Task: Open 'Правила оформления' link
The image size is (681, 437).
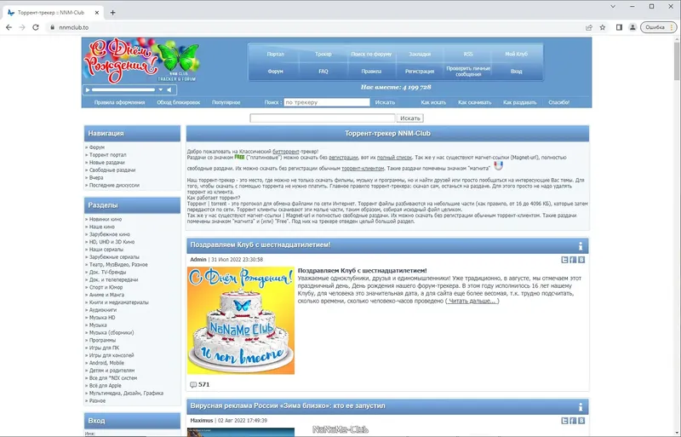Action: coord(119,102)
